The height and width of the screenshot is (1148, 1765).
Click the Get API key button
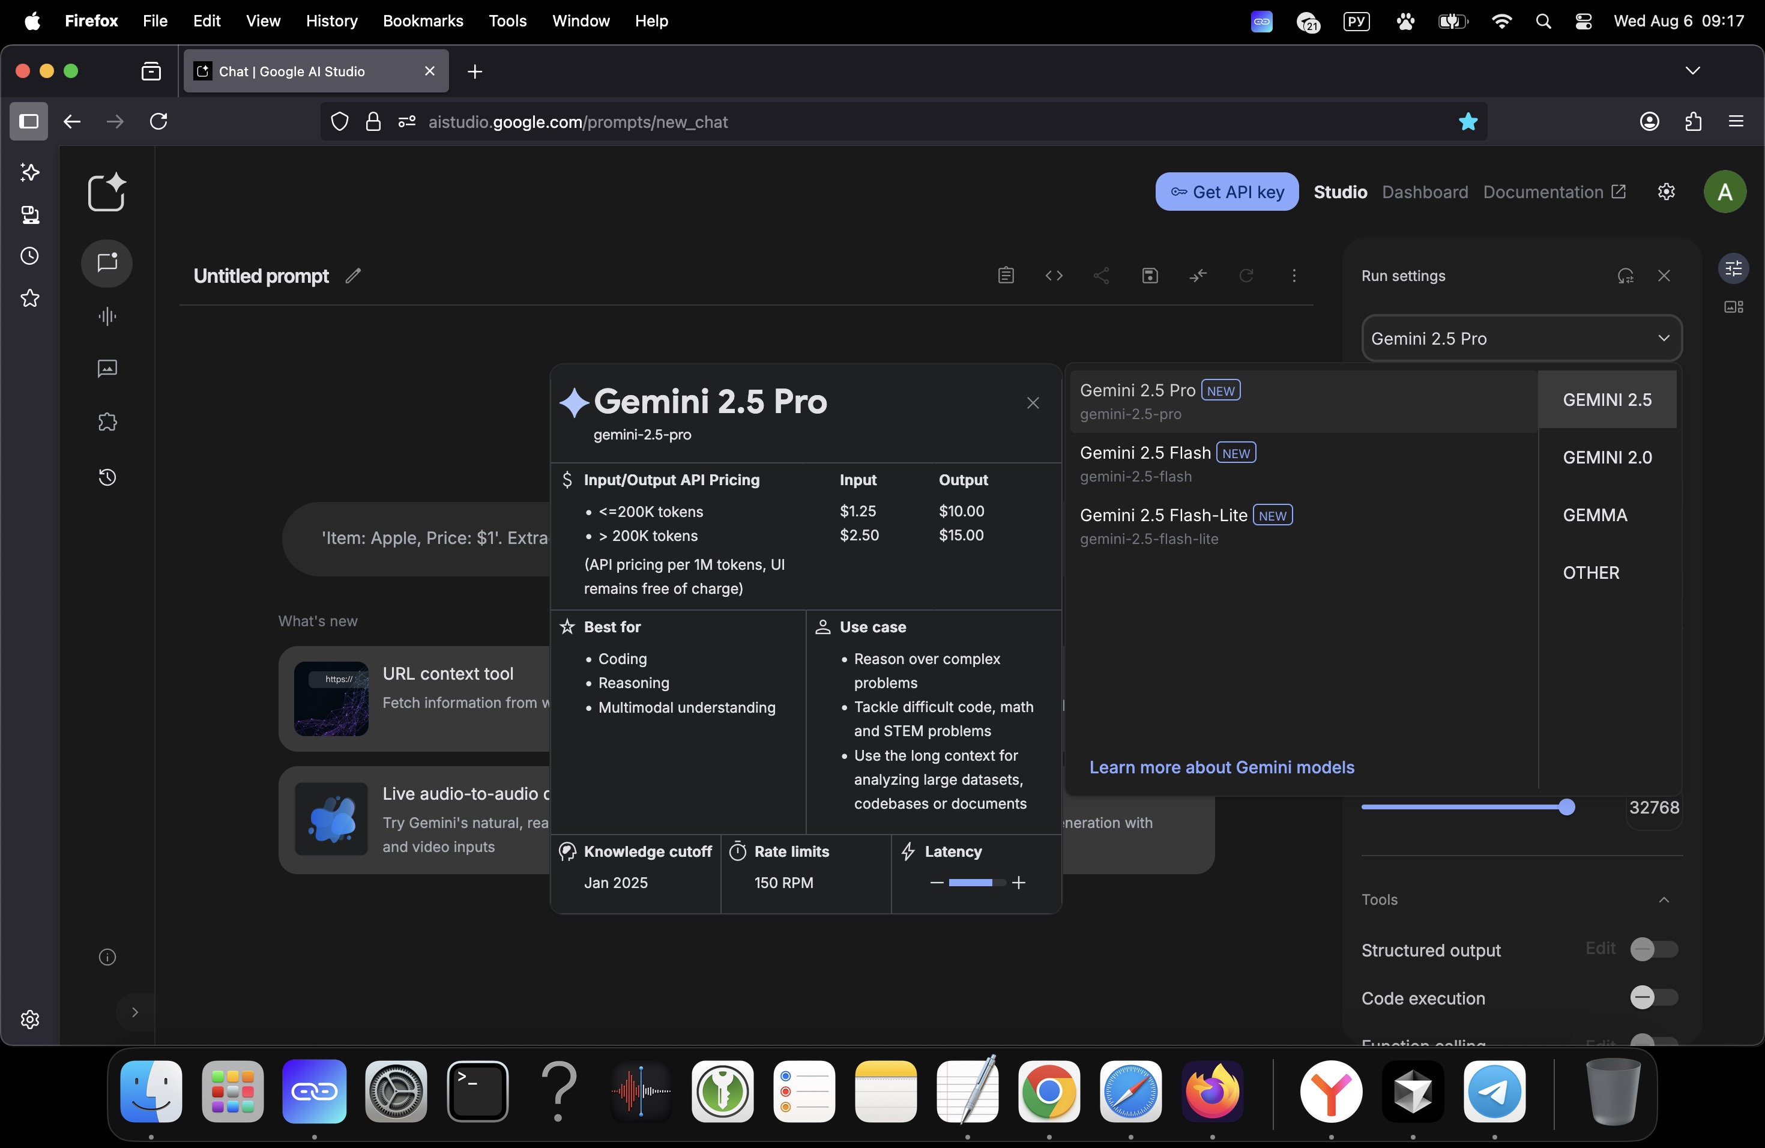(1226, 192)
